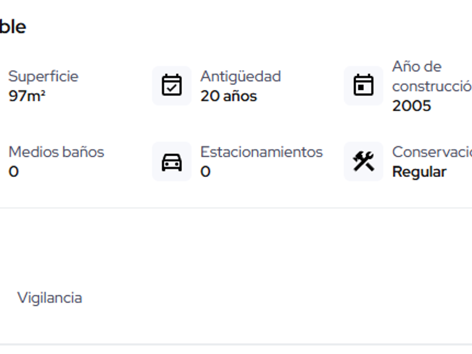The image size is (472, 354).
Task: Click the tools icon beside Conservación
Action: [363, 162]
